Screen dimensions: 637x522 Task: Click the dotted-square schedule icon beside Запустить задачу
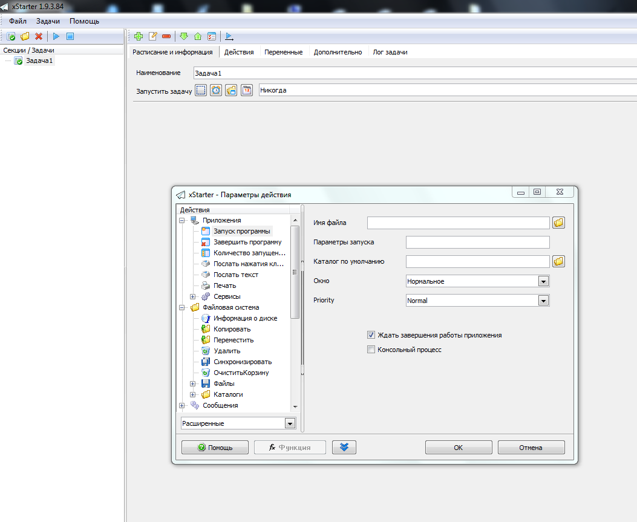(201, 90)
